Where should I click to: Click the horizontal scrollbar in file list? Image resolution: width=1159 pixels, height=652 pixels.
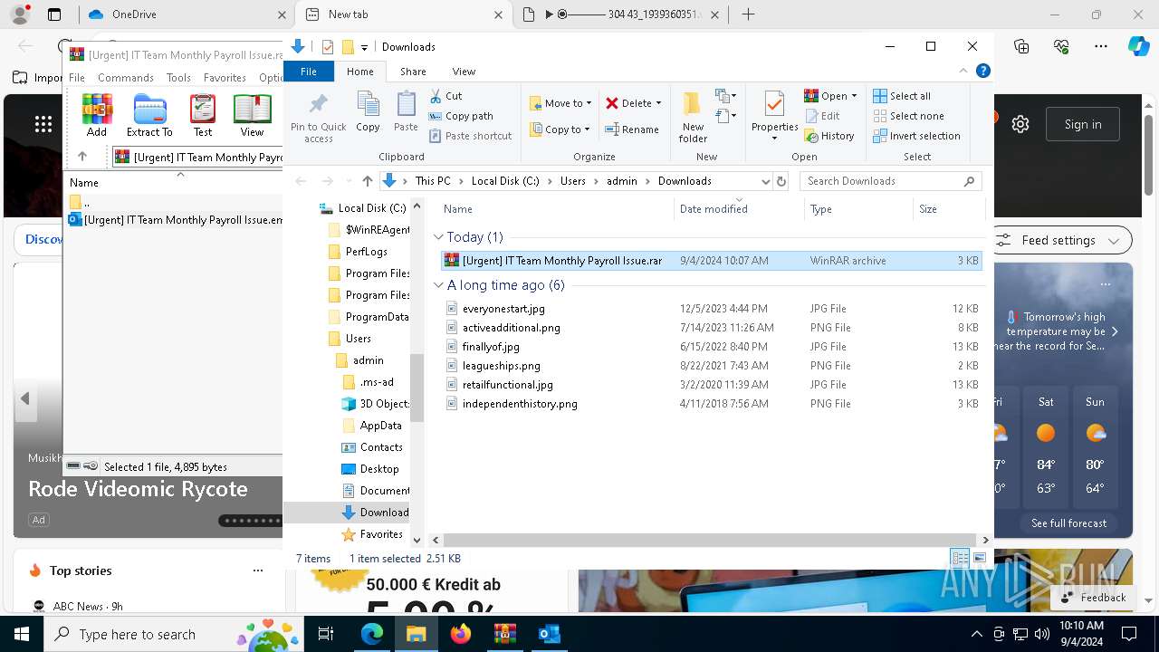[711, 540]
